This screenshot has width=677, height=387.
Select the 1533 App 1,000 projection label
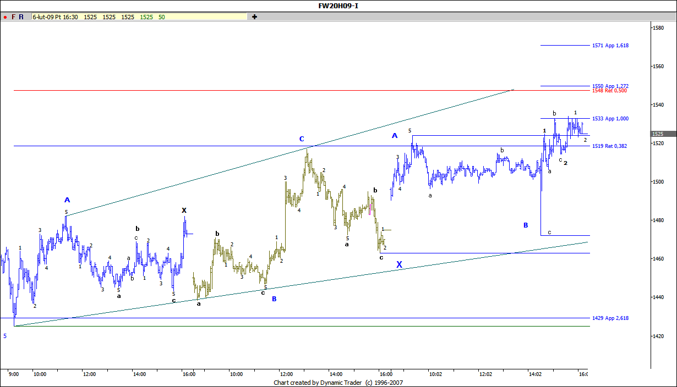click(610, 119)
